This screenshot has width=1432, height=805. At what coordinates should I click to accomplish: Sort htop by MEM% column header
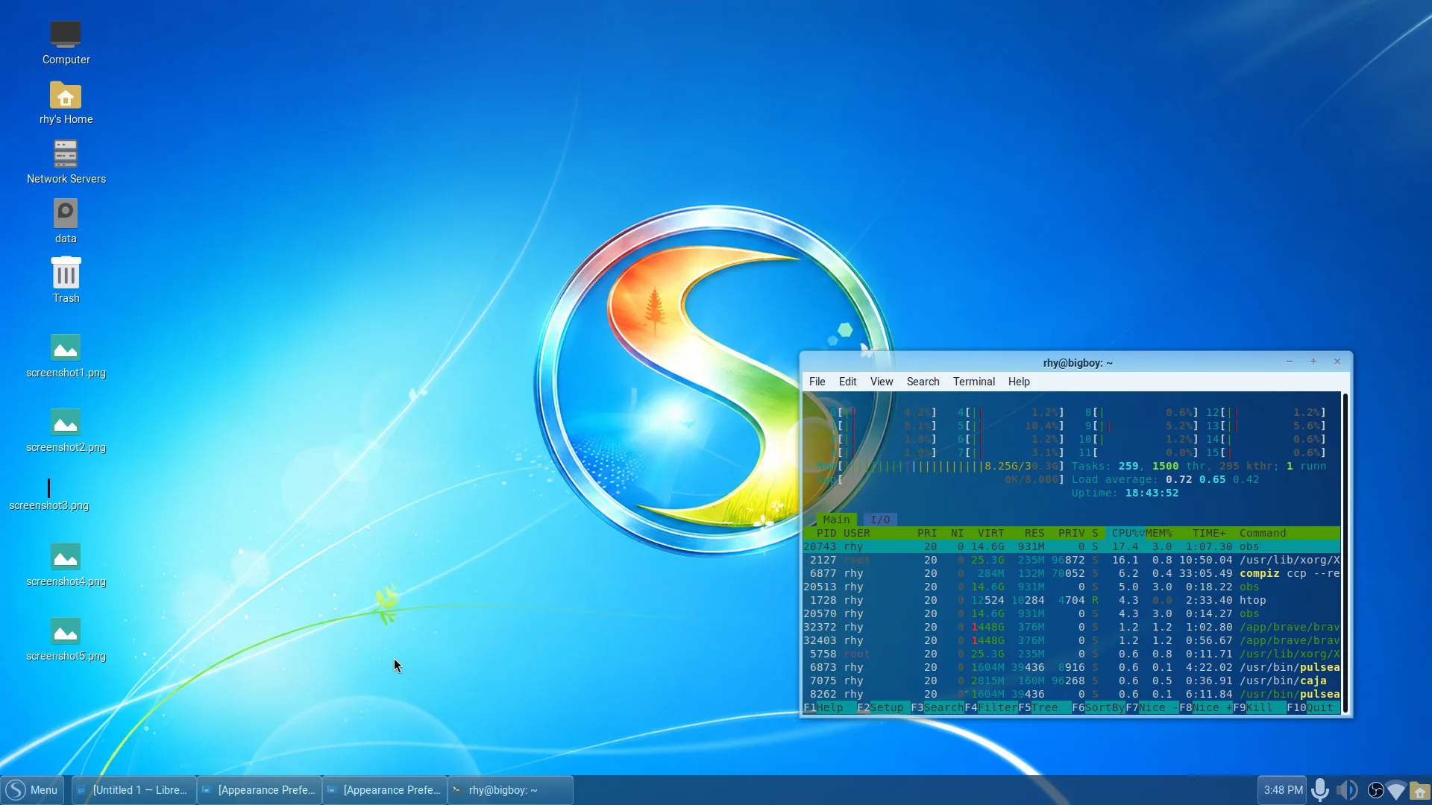pos(1159,533)
